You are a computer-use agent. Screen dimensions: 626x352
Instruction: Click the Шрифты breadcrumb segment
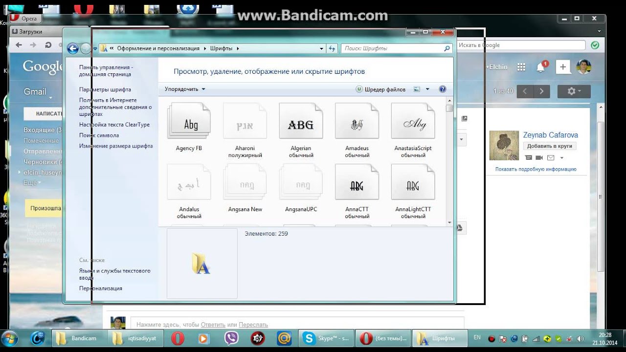(222, 48)
